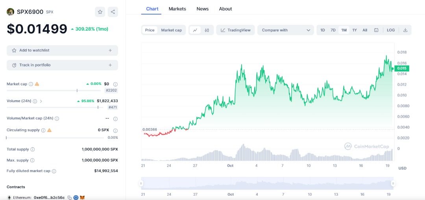Click the info icon next to Max. supply
The width and height of the screenshot is (425, 200).
pos(32,160)
